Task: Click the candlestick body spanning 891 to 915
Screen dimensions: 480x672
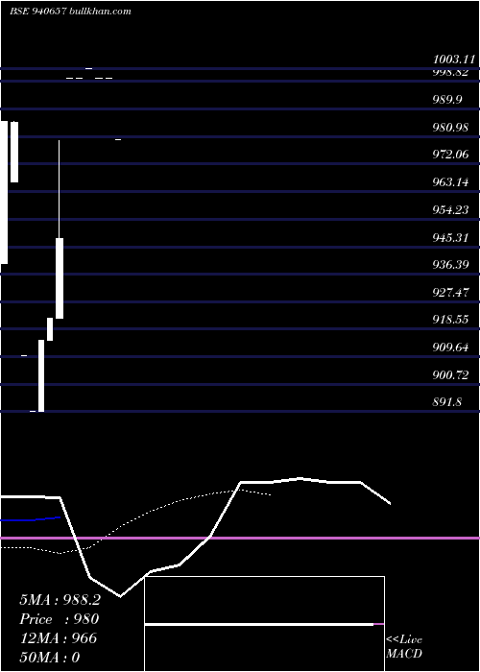Action: [41, 375]
